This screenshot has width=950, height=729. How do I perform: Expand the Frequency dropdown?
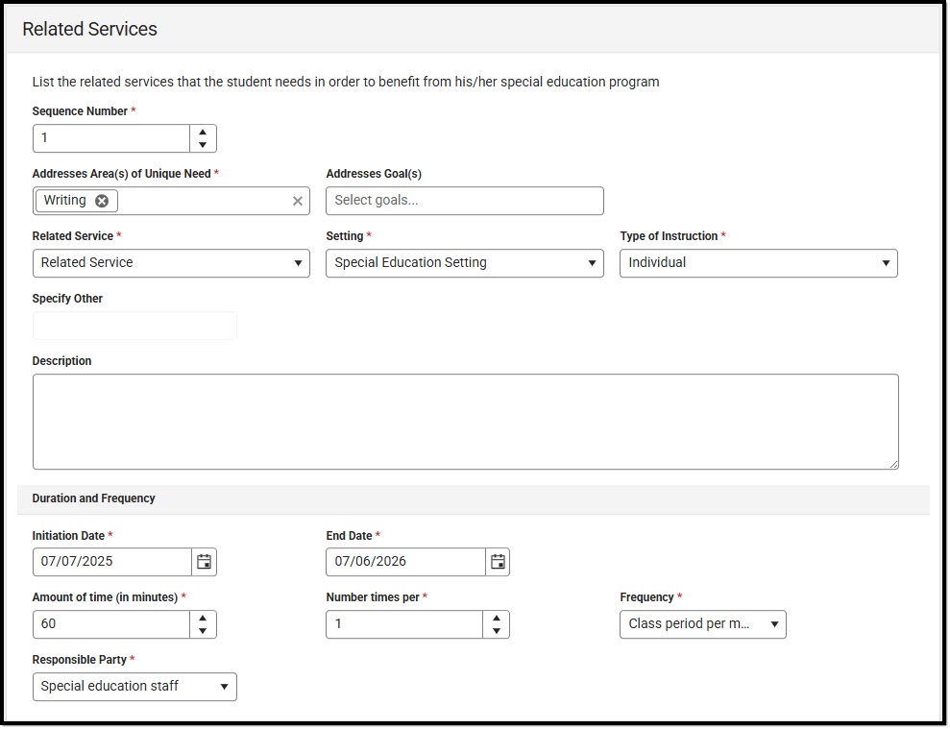coord(702,624)
